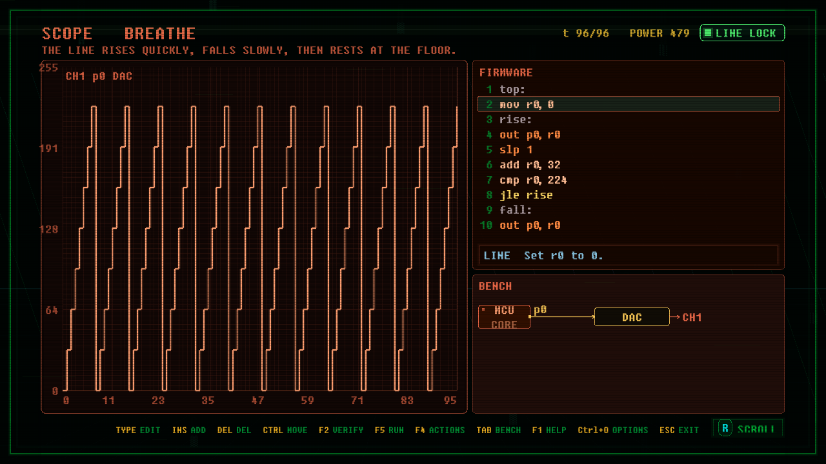Image resolution: width=826 pixels, height=464 pixels.
Task: Click F2 VERIFY in the footer
Action: (x=341, y=430)
